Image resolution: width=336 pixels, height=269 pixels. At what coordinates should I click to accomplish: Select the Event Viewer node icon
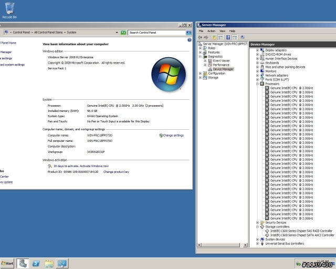point(210,61)
